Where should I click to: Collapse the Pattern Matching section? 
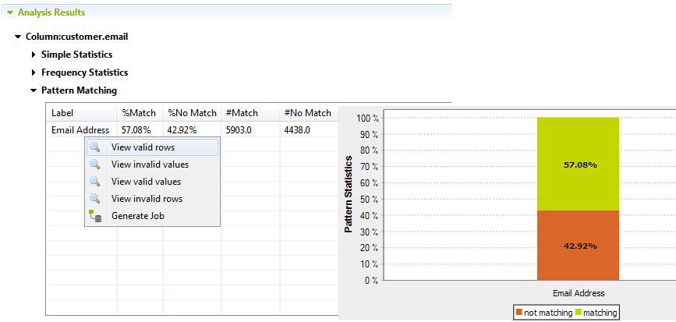(34, 90)
